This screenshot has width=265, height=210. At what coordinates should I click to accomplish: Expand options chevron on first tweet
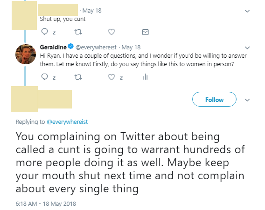coord(247,11)
